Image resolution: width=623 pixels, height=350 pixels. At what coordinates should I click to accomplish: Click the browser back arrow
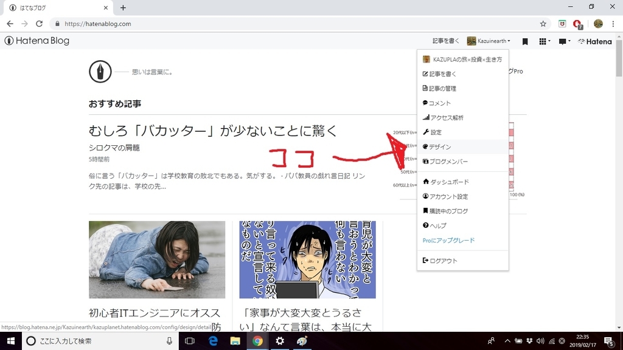pos(10,24)
